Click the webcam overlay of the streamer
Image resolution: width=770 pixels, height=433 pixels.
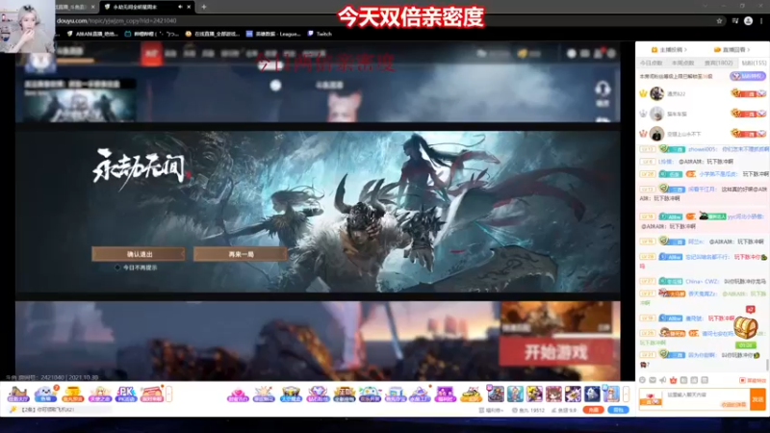click(x=28, y=26)
